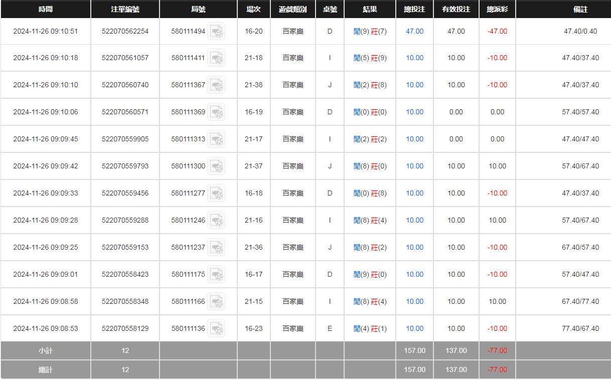
Task: Click total bet 10.00 for order 522070561057
Action: 414,58
